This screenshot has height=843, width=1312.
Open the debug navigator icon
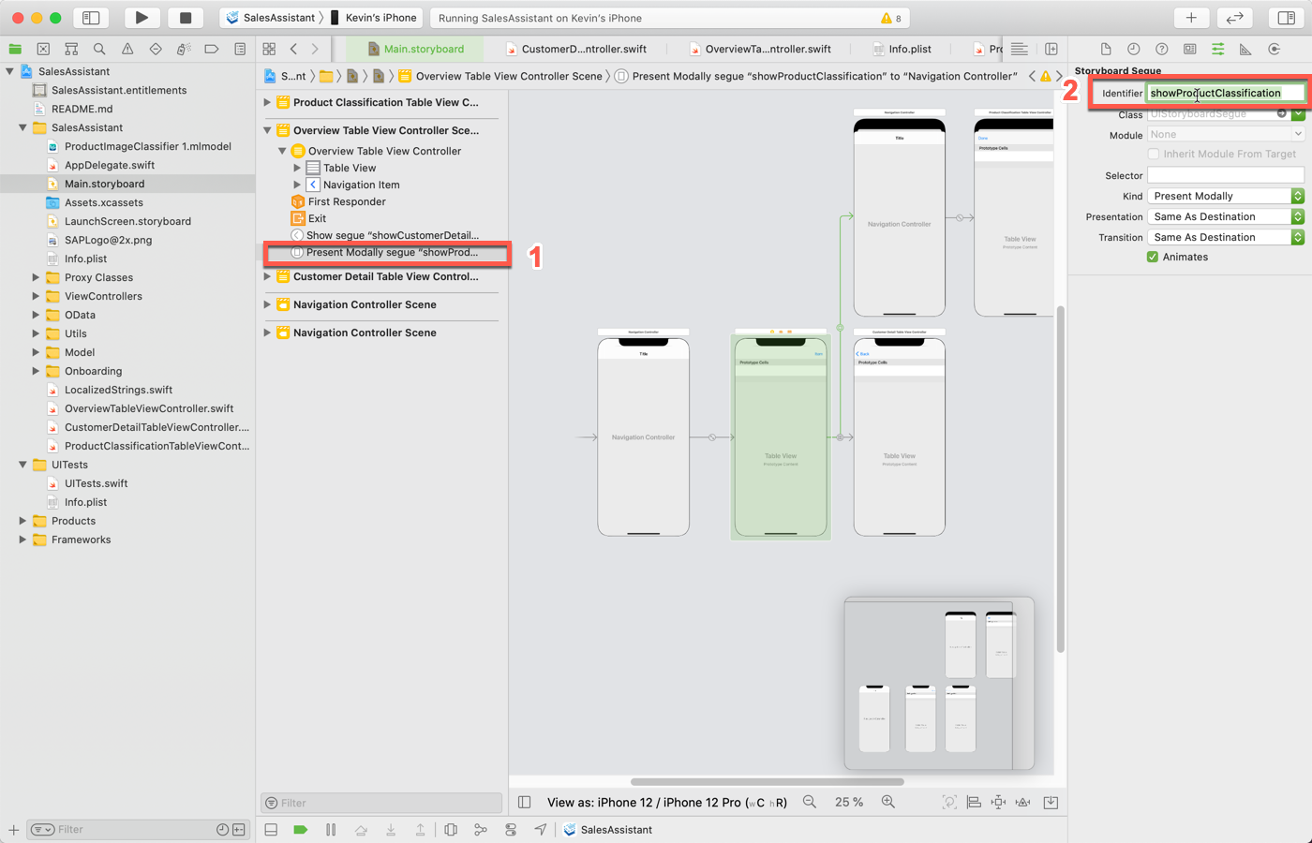pos(184,49)
